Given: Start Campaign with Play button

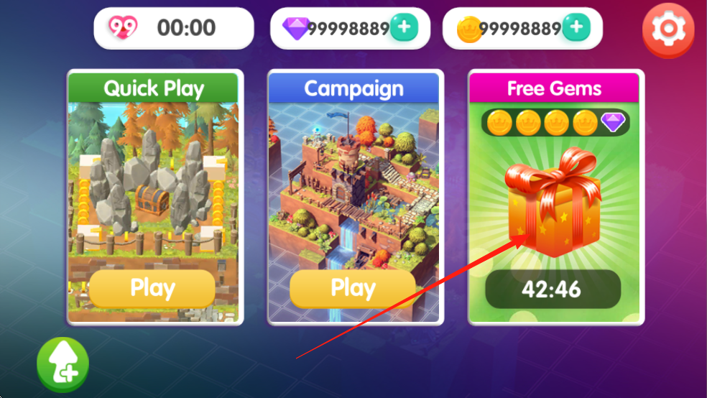Looking at the screenshot, I should point(353,289).
